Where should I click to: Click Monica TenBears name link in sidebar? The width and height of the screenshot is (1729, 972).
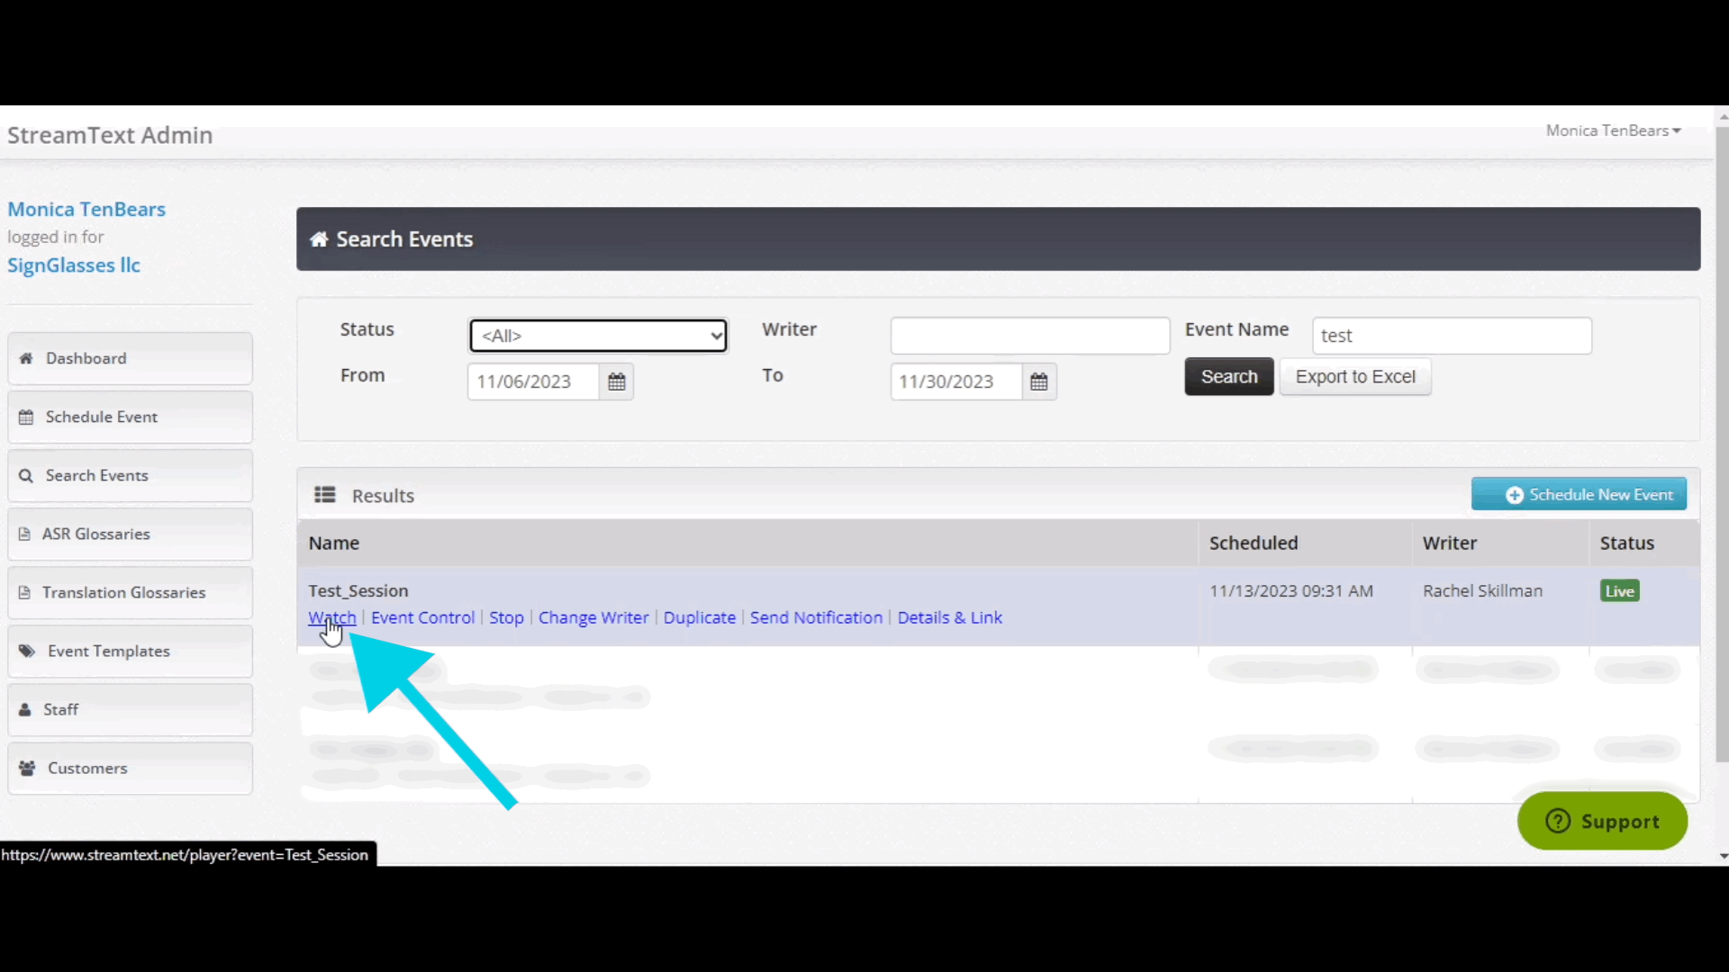(86, 209)
